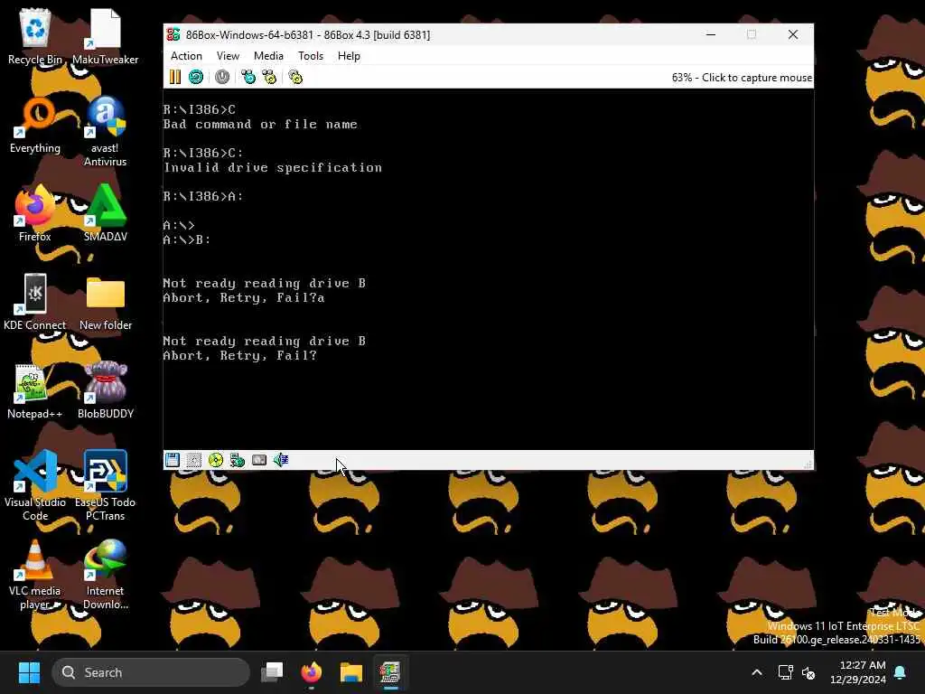Open File Explorer from the taskbar
925x694 pixels.
pos(351,672)
